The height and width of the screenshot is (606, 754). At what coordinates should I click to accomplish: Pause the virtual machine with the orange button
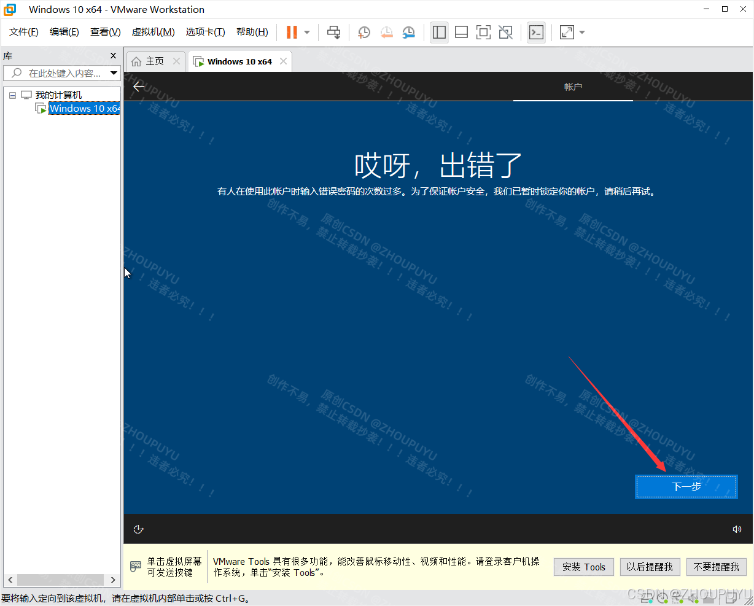[292, 32]
